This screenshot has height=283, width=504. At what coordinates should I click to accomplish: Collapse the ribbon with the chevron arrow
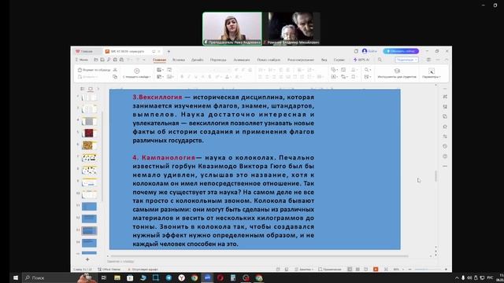(x=447, y=60)
